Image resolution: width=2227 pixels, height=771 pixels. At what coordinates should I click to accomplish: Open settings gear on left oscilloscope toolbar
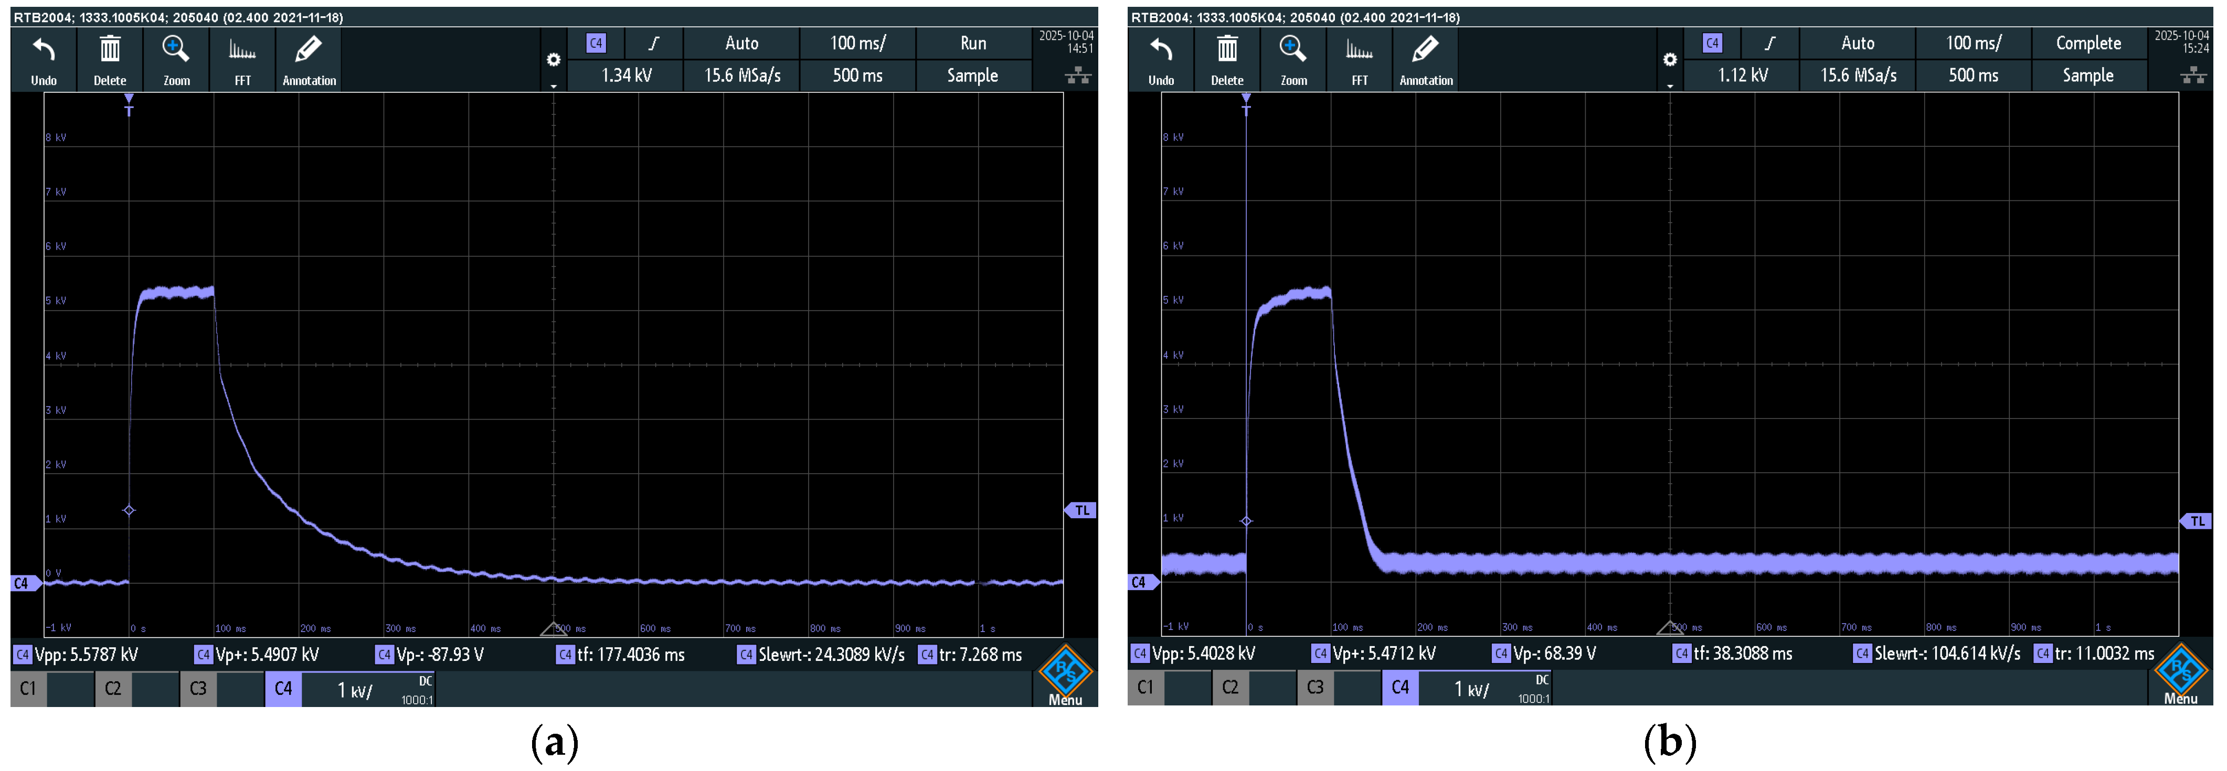553,60
